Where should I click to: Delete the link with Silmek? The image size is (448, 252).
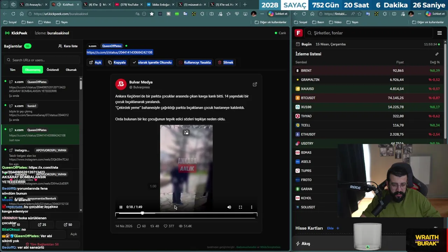coord(225,62)
